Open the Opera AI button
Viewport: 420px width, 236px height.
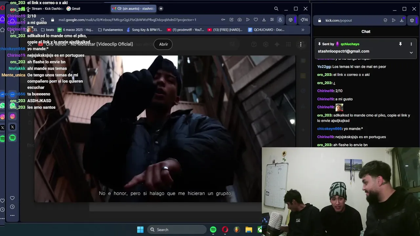304,20
